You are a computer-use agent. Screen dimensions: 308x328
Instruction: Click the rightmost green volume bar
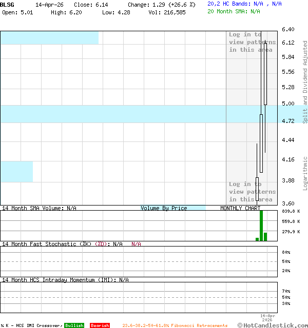[x=265, y=236]
